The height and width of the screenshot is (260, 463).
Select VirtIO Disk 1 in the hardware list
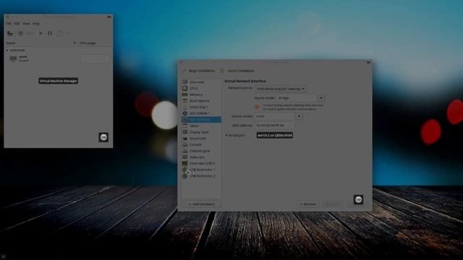click(201, 107)
